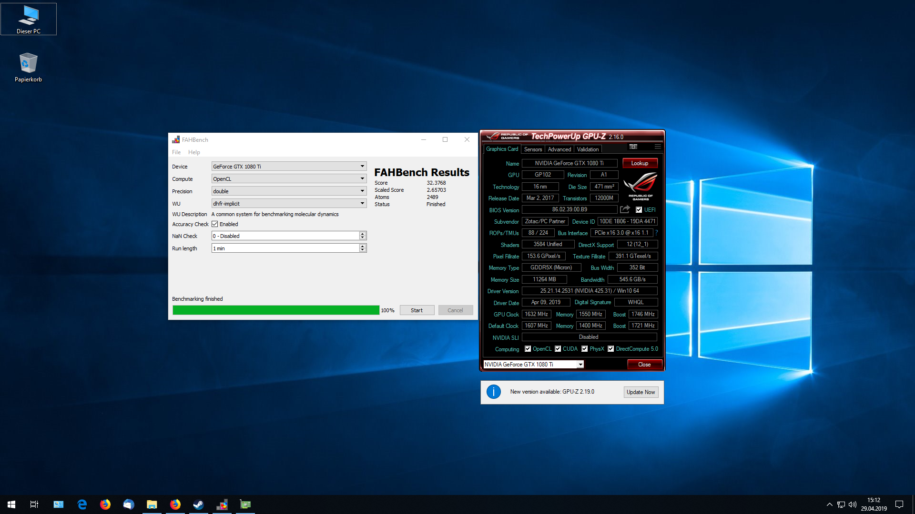The width and height of the screenshot is (915, 514).
Task: Open Steam from the taskbar
Action: click(198, 504)
